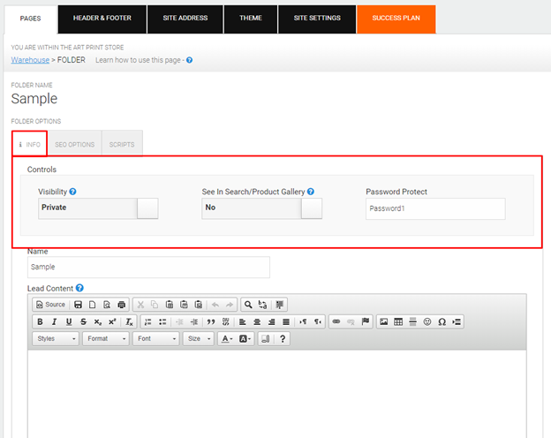Click the Print icon in editor toolbar
Screen dimensions: 551x438
click(x=121, y=305)
